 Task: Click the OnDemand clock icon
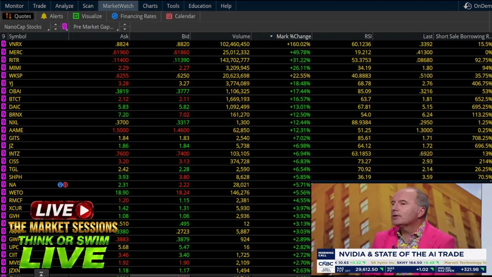point(467,6)
